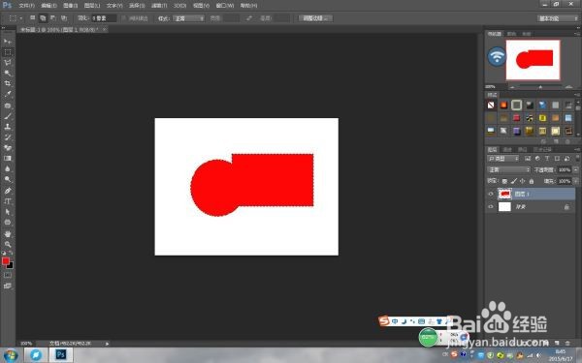
Task: Select the Shape tool
Action: [8, 223]
